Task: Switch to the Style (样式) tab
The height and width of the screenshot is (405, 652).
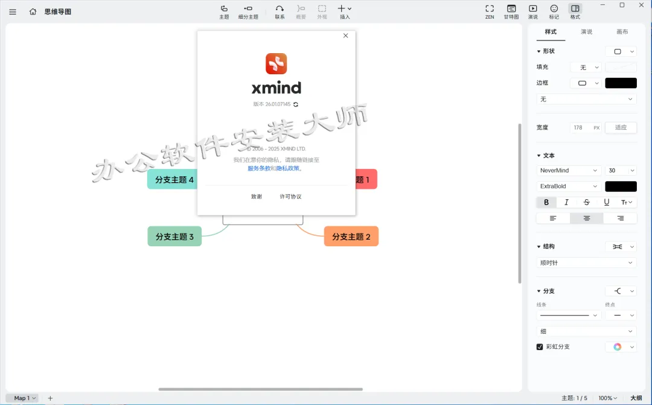Action: pos(551,32)
